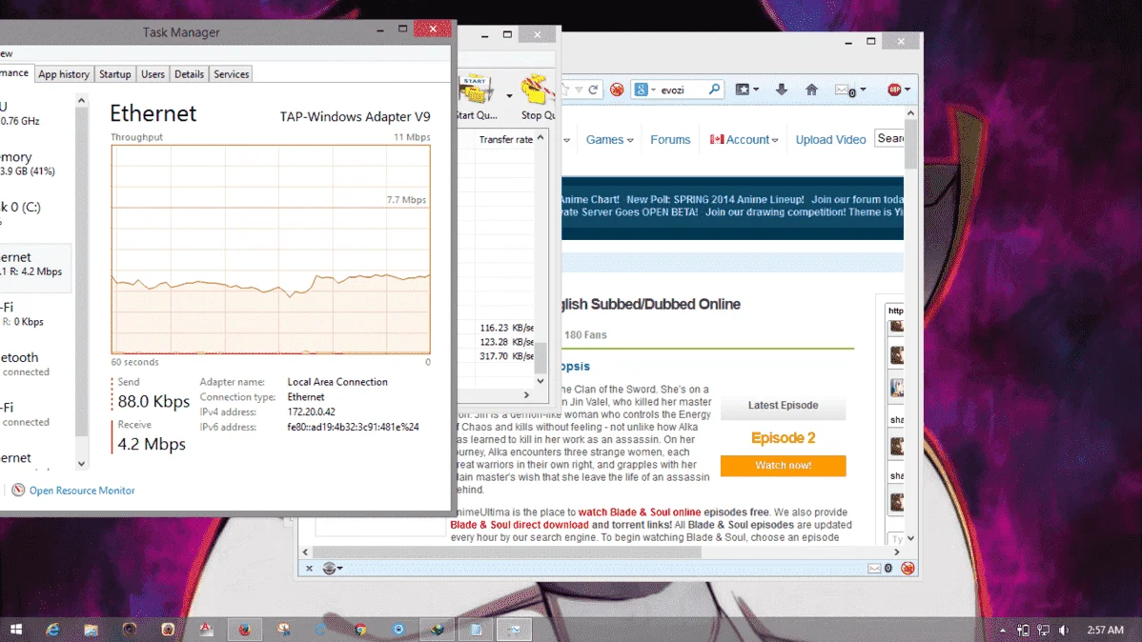
Task: Click the website Search box
Action: pyautogui.click(x=889, y=138)
